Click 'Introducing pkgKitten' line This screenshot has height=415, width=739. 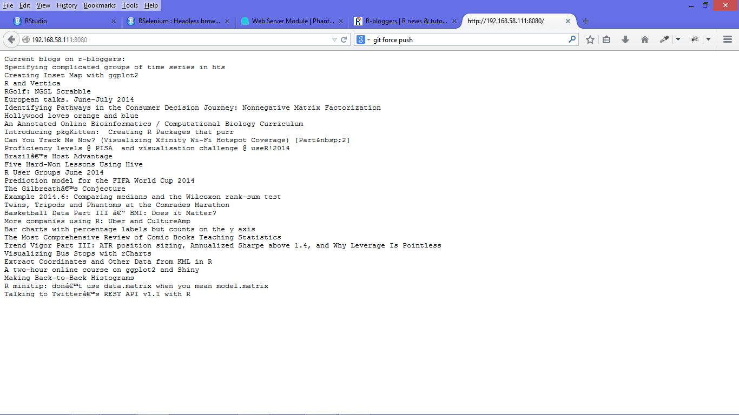tap(119, 132)
